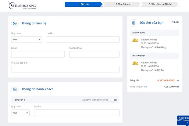Open passenger Quý danh dropdown for Người lớn 1
Screen dimensions: 189x126
[x=20, y=113]
